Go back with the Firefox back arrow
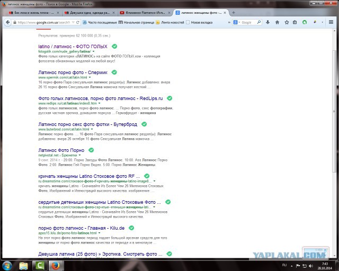Viewport: 339px width, 271px height. (8, 22)
